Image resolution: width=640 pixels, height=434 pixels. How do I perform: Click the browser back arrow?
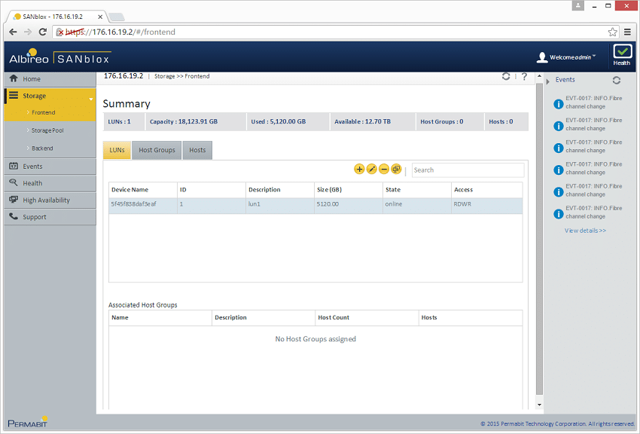click(13, 32)
